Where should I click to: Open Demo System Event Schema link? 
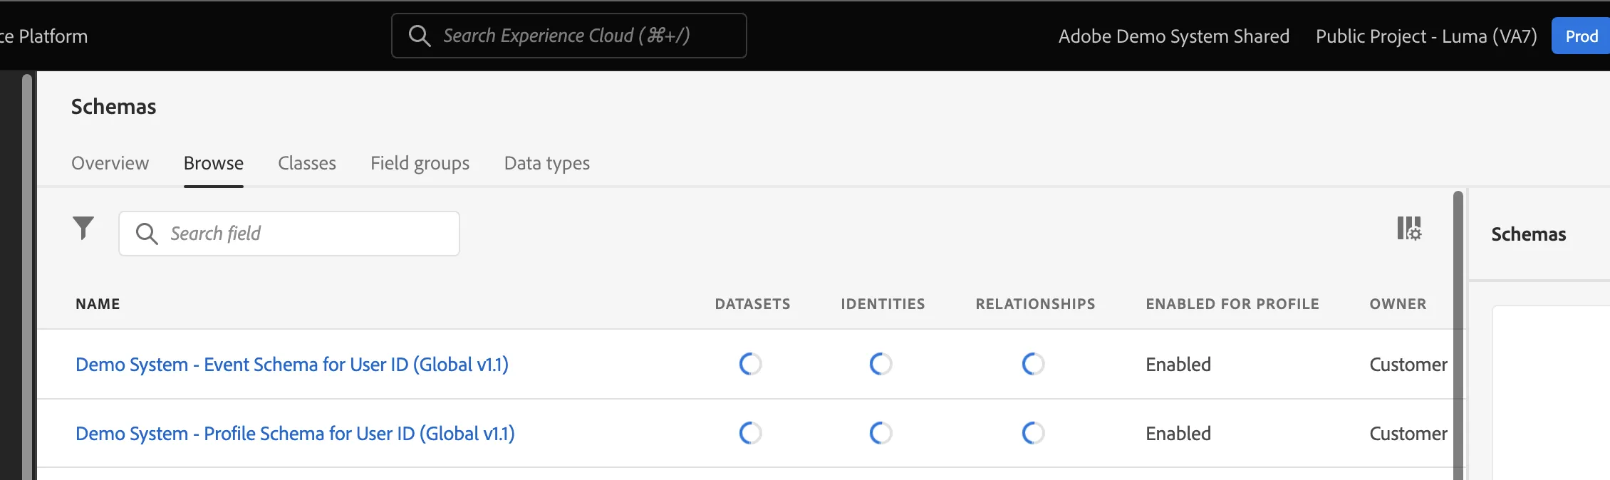[292, 365]
